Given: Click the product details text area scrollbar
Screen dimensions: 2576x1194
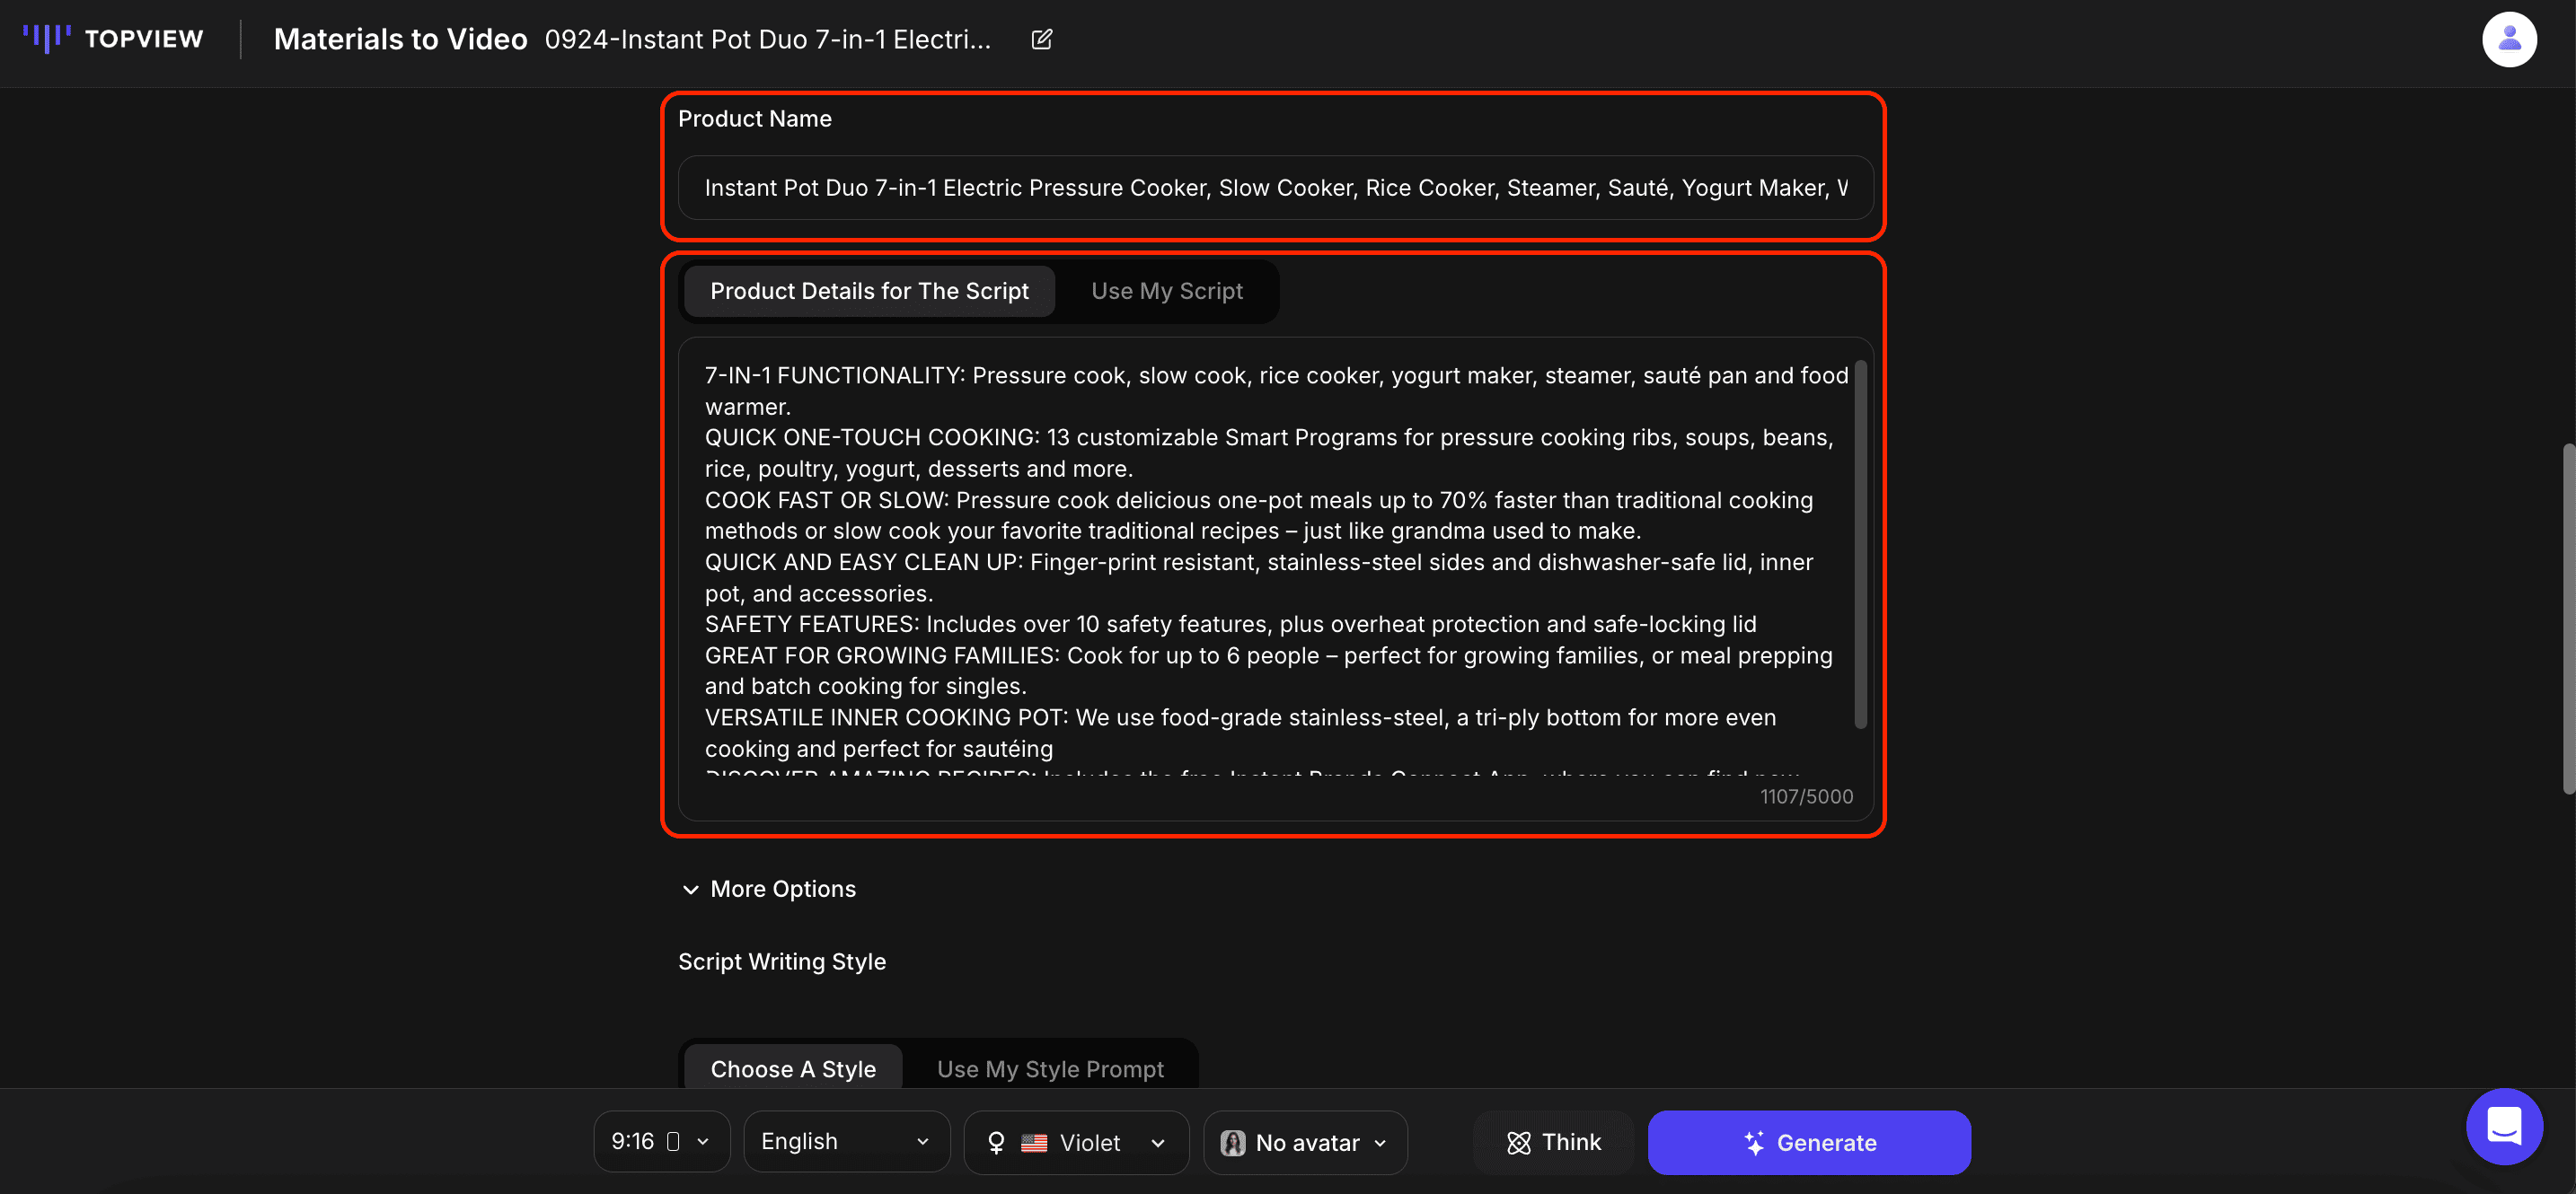Looking at the screenshot, I should [1860, 545].
